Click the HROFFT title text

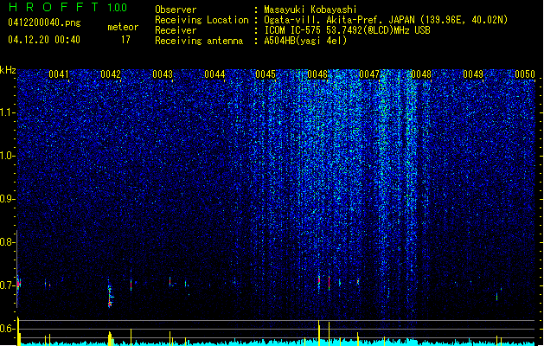54,7
